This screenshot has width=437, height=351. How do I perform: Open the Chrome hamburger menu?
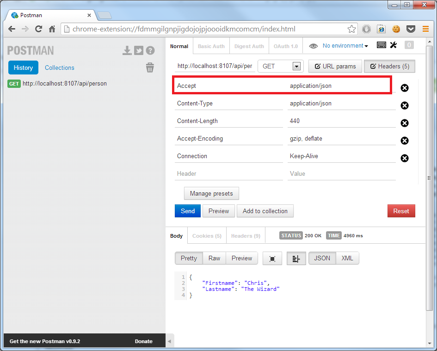point(425,29)
